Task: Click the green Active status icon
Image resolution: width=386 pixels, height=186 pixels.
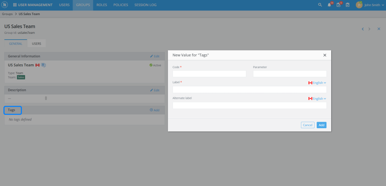Action: coord(151,65)
